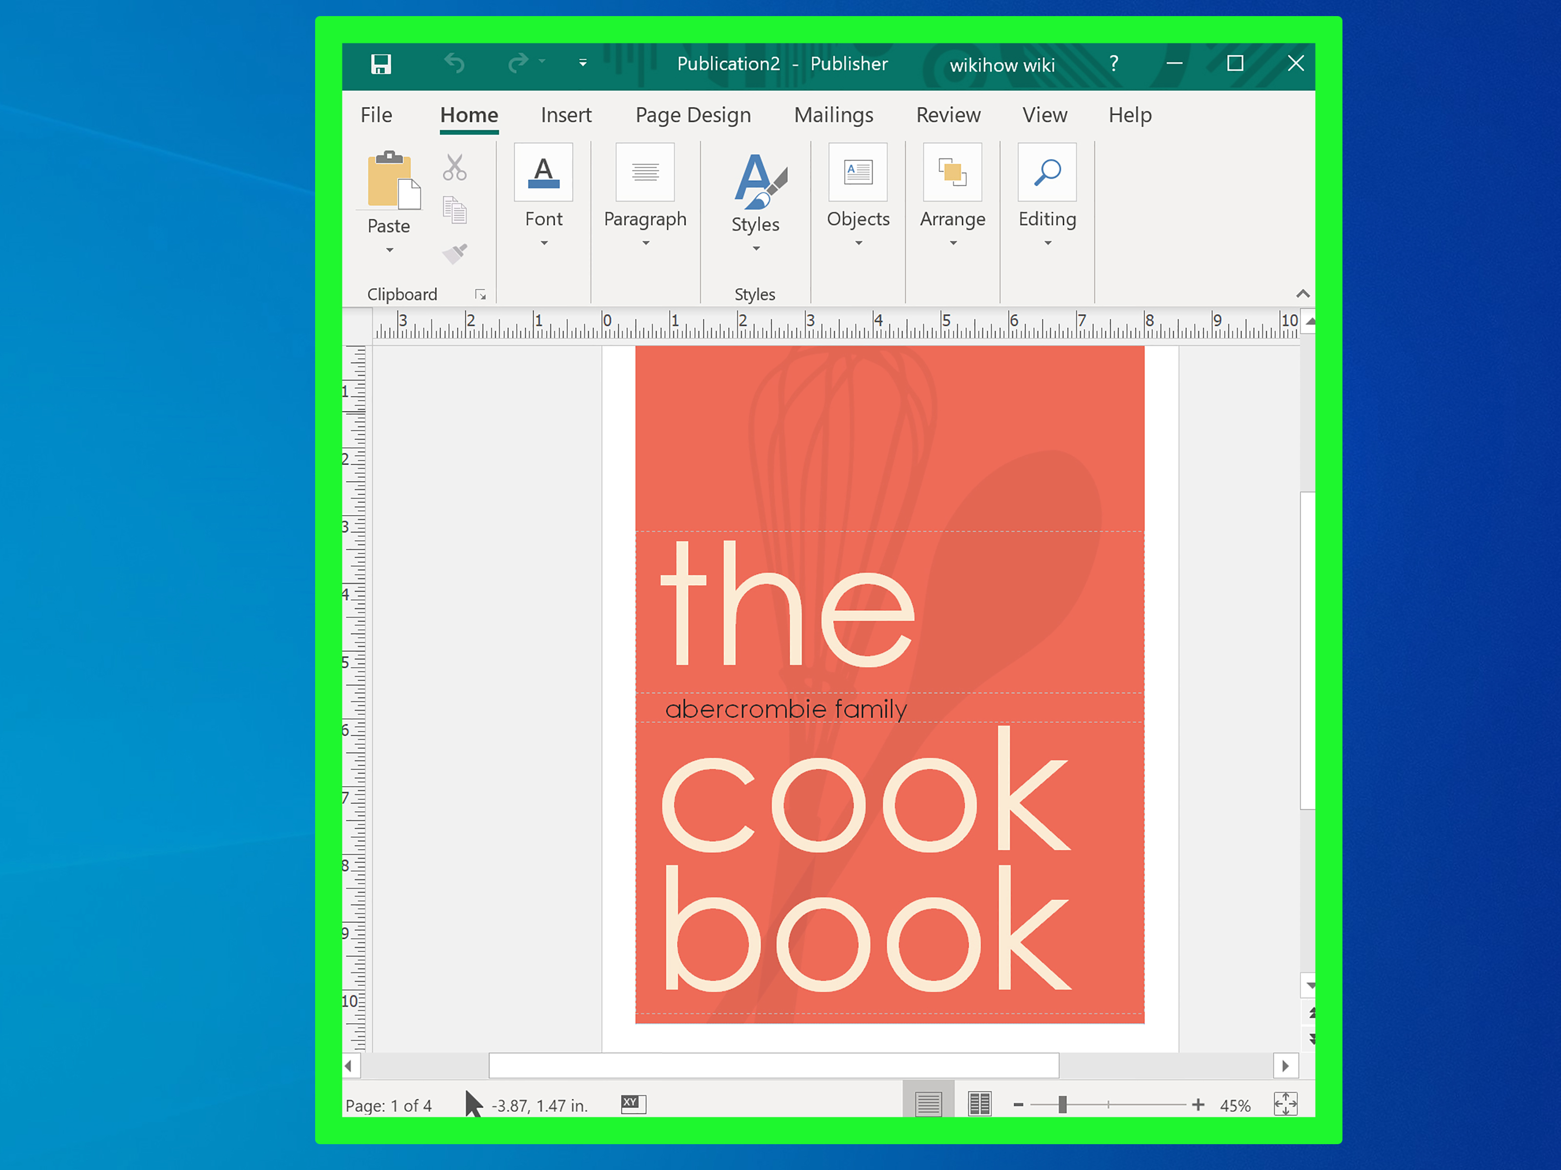Click the 45% zoom level
The image size is (1561, 1170).
pos(1235,1106)
